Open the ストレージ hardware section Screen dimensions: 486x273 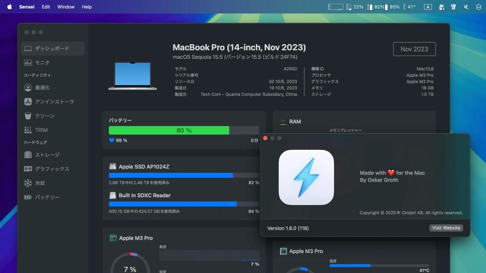click(47, 155)
